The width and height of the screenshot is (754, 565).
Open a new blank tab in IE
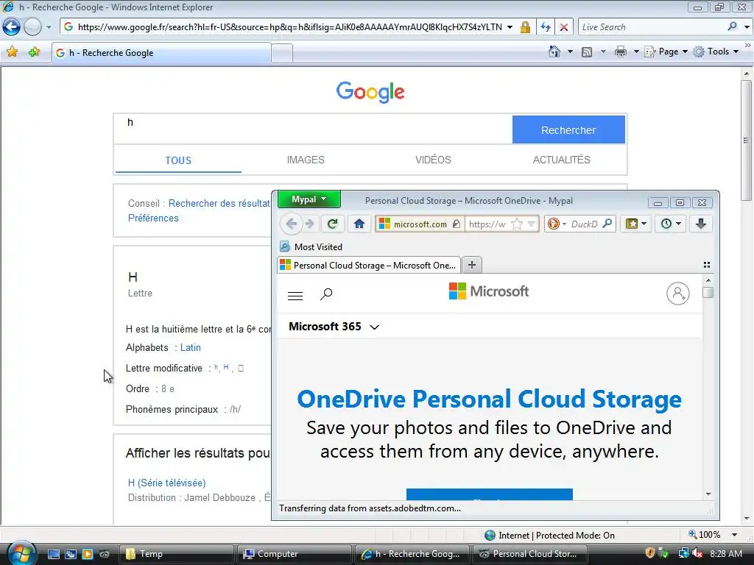point(282,53)
